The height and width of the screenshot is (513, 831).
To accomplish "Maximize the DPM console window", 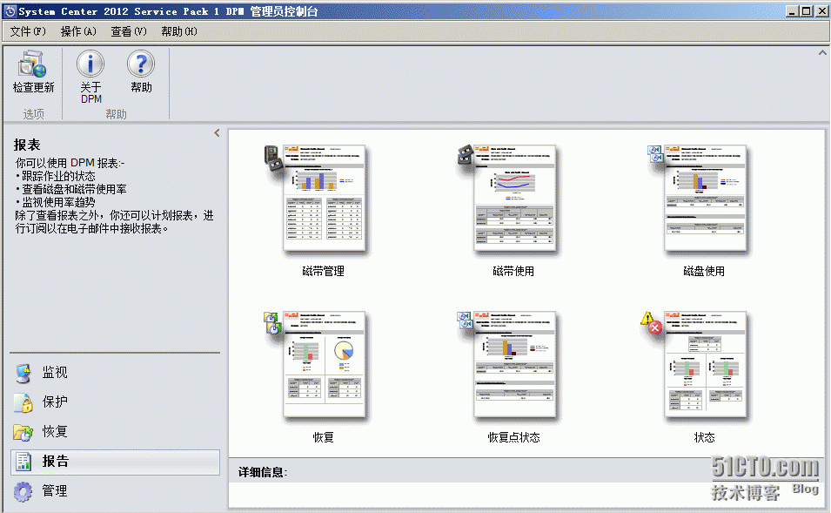I will click(806, 11).
